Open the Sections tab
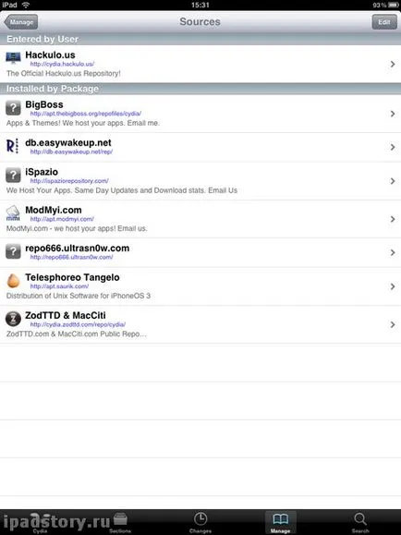The width and height of the screenshot is (401, 535). 120,522
